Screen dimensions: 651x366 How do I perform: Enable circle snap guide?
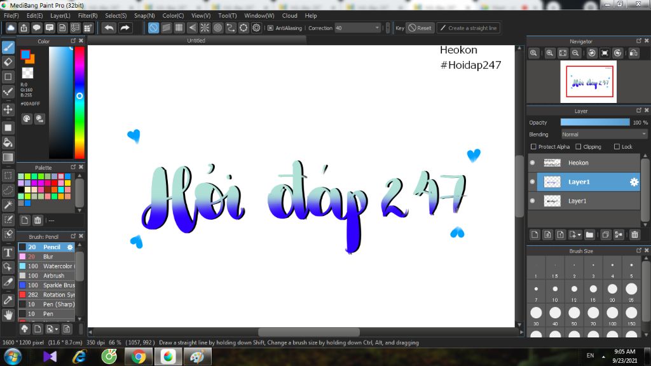tap(217, 28)
